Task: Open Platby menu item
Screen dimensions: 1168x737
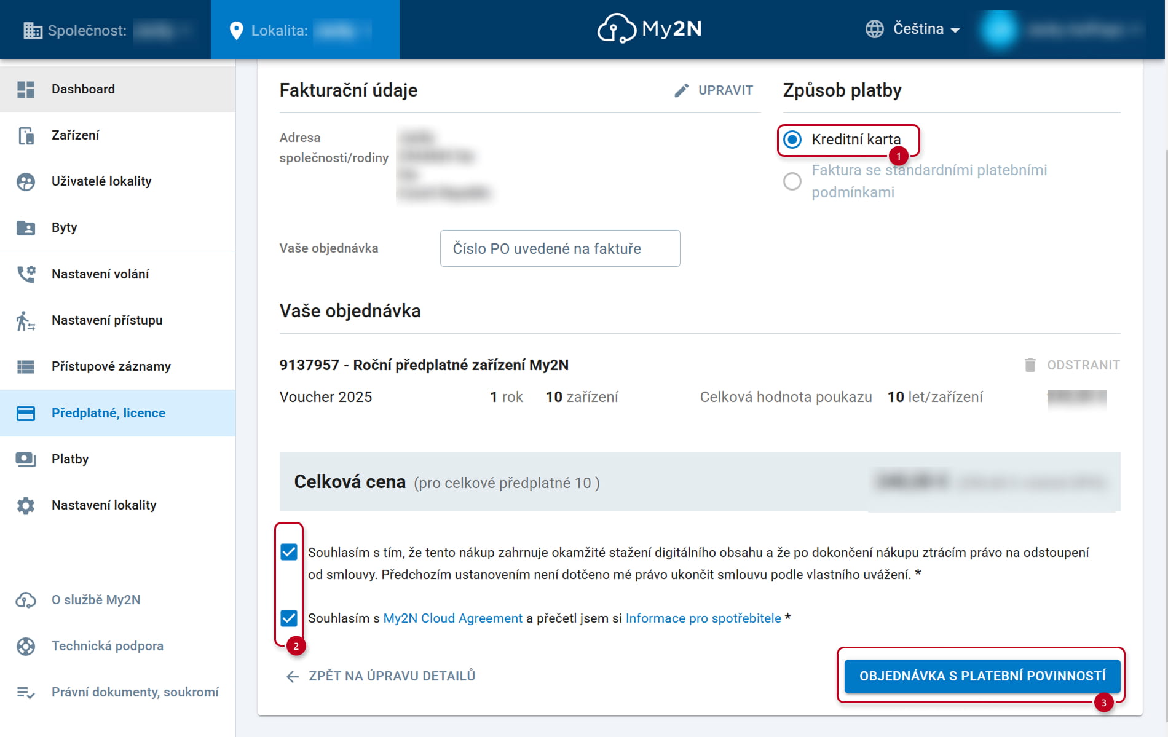Action: click(x=117, y=459)
